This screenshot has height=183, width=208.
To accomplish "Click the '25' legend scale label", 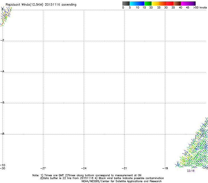I will click(159, 8).
